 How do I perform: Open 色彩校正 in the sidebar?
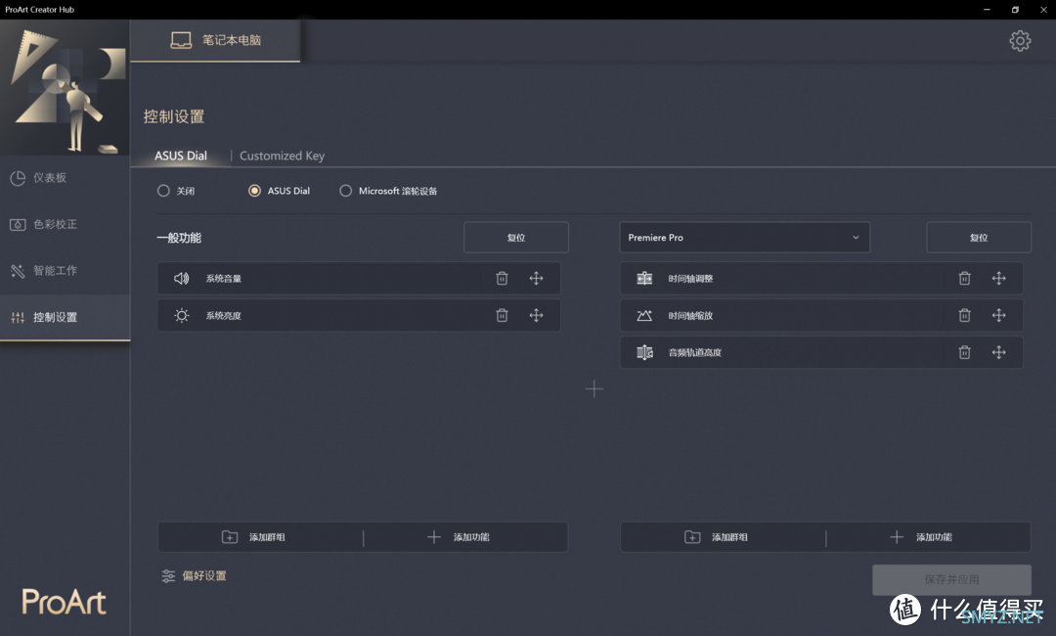tap(65, 224)
